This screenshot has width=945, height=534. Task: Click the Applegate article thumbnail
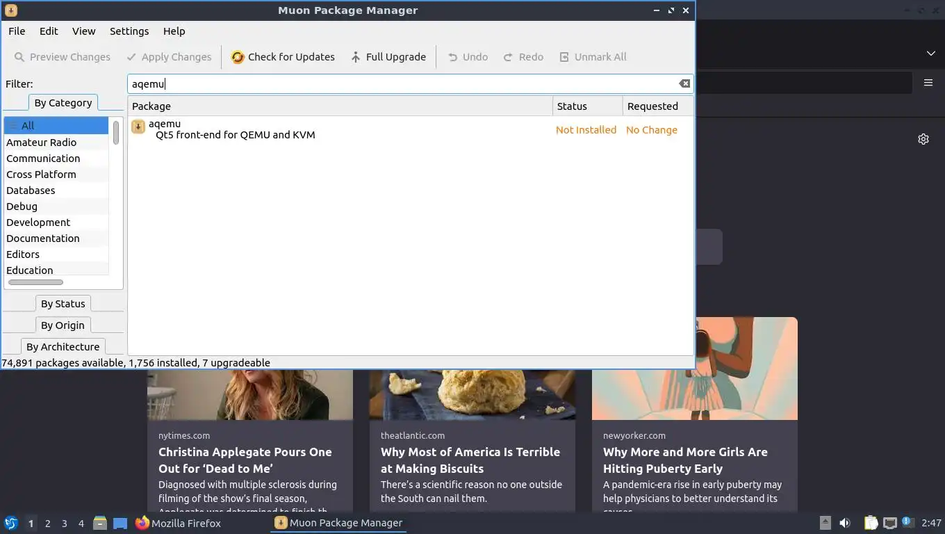tap(250, 394)
